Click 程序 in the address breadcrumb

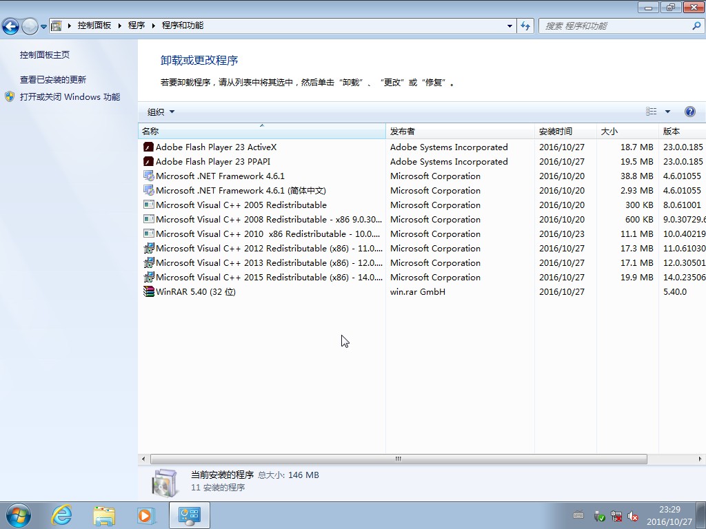[x=136, y=25]
